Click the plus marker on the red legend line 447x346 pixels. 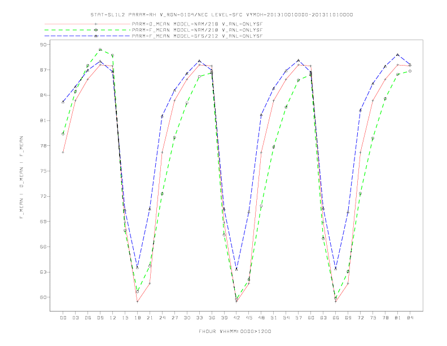coord(96,24)
